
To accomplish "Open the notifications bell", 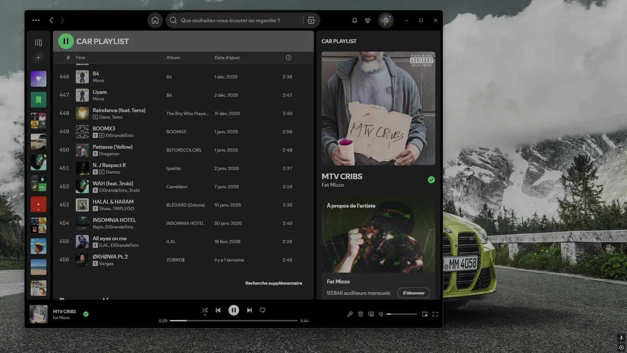I will point(355,20).
